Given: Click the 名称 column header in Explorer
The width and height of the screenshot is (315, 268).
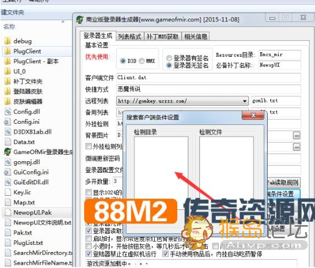Looking at the screenshot, I should [9, 27].
